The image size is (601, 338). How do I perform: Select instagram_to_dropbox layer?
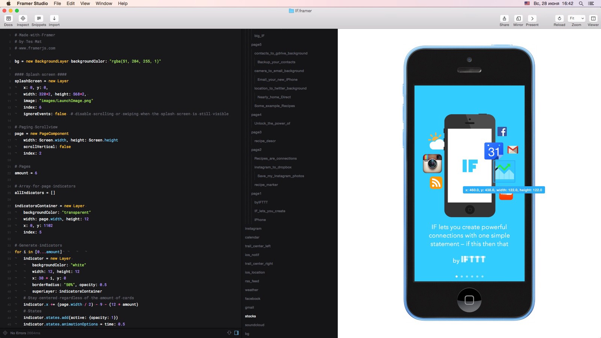(273, 167)
